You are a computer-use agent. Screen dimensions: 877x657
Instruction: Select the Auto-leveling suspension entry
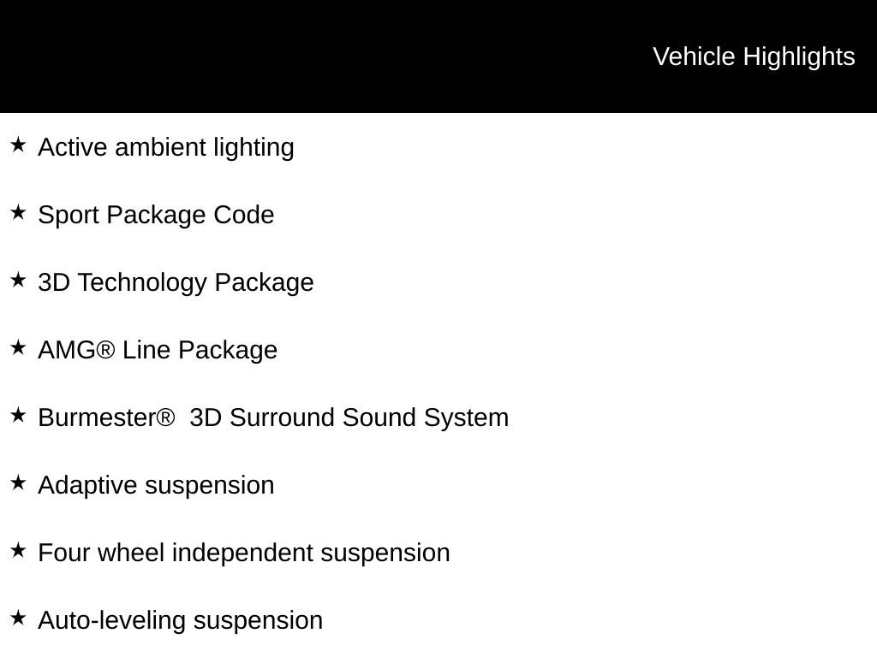[x=180, y=620]
